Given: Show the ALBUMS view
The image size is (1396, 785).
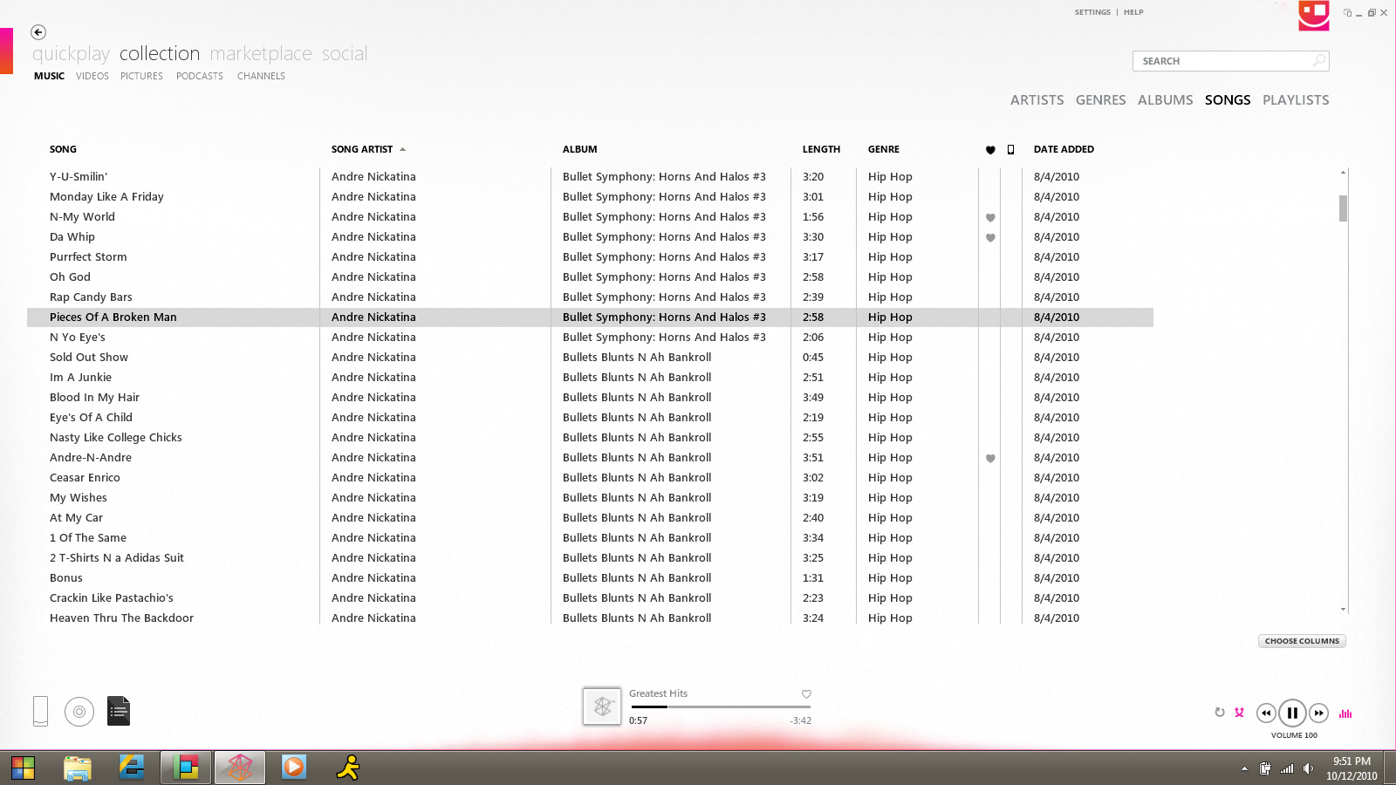Looking at the screenshot, I should pyautogui.click(x=1166, y=100).
